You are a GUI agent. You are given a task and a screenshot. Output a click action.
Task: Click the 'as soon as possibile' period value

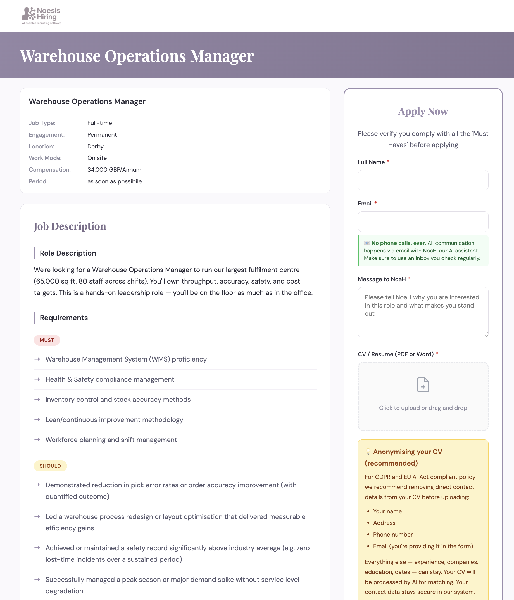click(x=115, y=181)
